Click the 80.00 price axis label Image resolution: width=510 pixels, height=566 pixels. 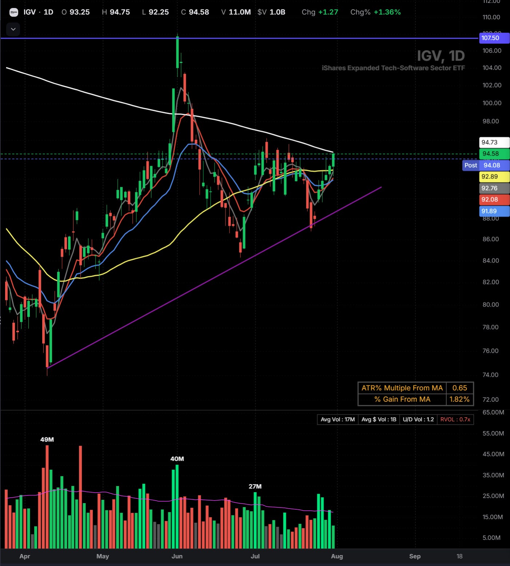pos(491,304)
